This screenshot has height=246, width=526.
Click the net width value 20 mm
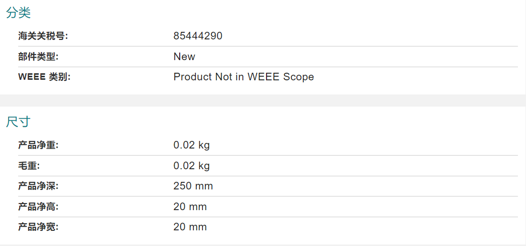click(x=190, y=227)
